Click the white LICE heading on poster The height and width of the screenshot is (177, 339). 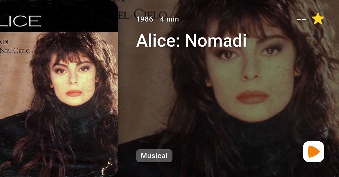20,21
